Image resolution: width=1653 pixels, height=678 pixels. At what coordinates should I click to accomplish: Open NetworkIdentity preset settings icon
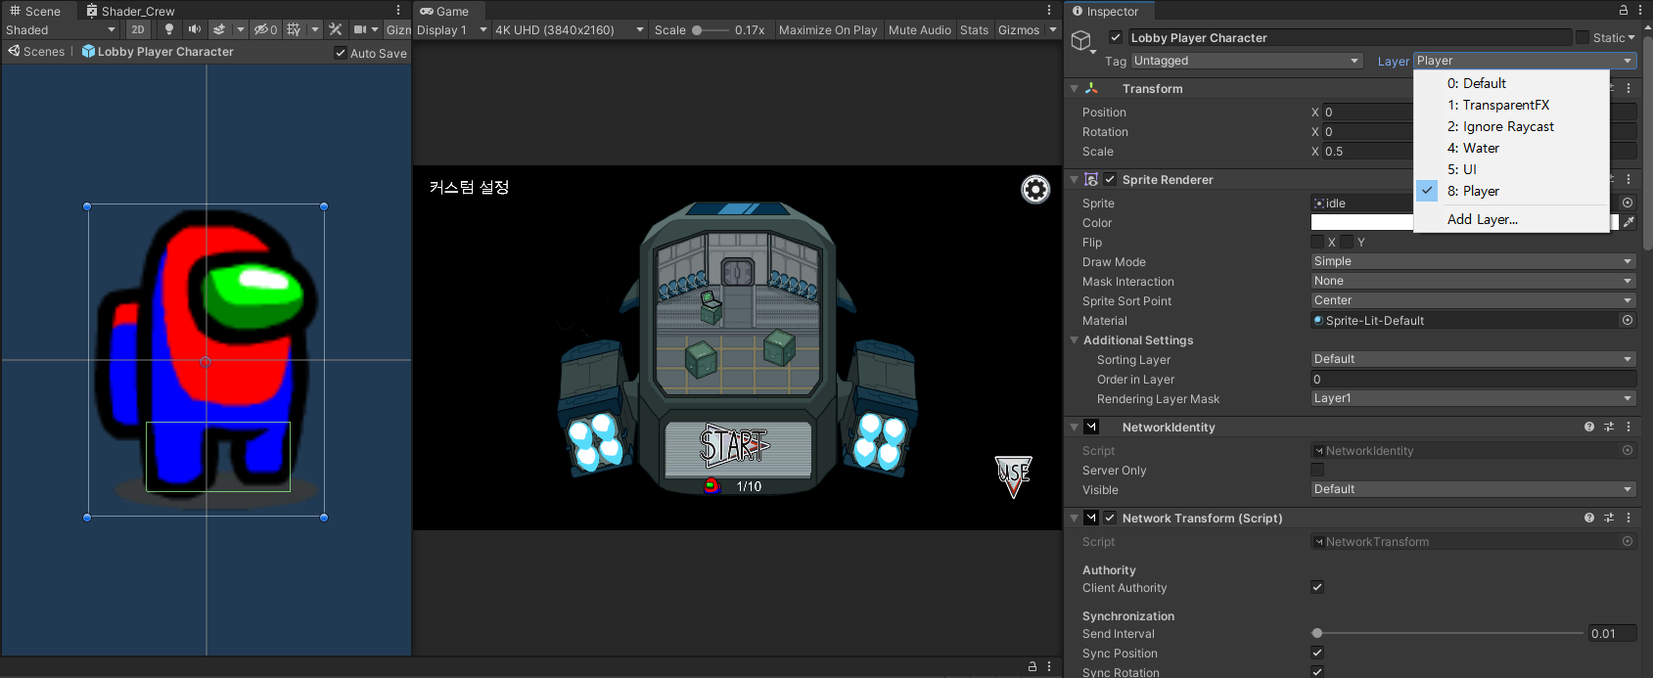click(1609, 427)
